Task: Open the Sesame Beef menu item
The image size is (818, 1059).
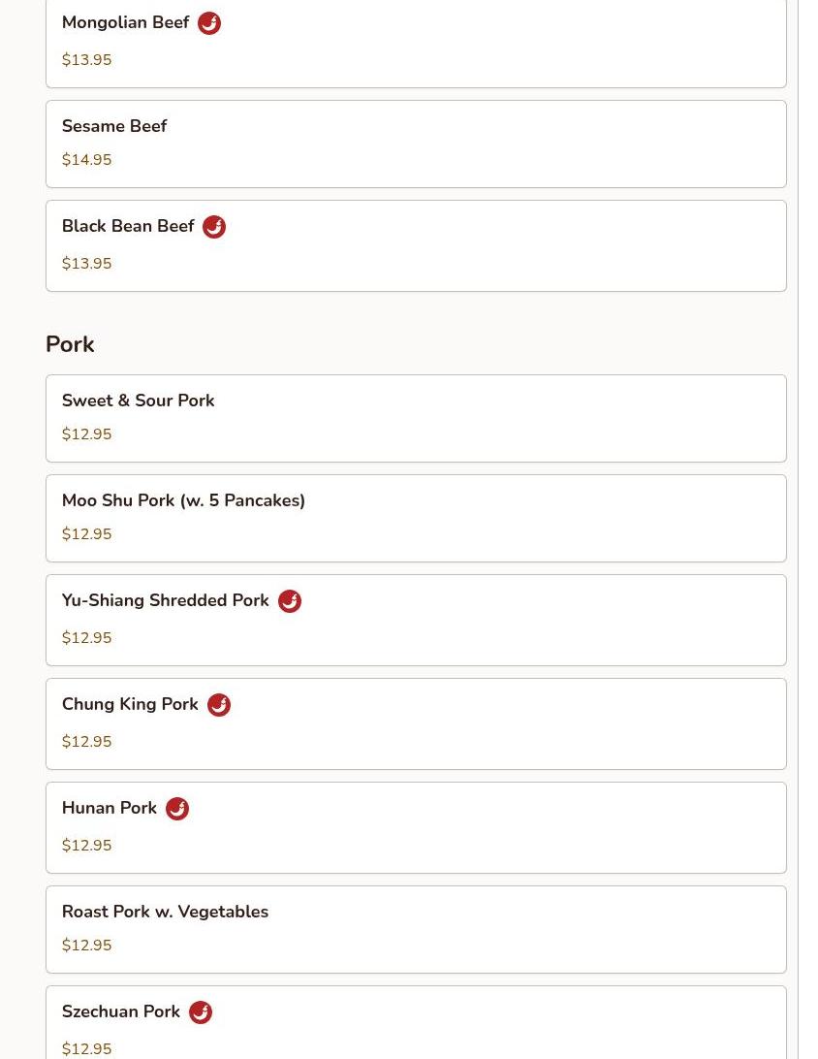Action: 416,144
